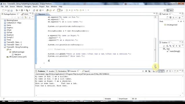
Task: Click the Open Perspective icon
Action: click(x=165, y=10)
